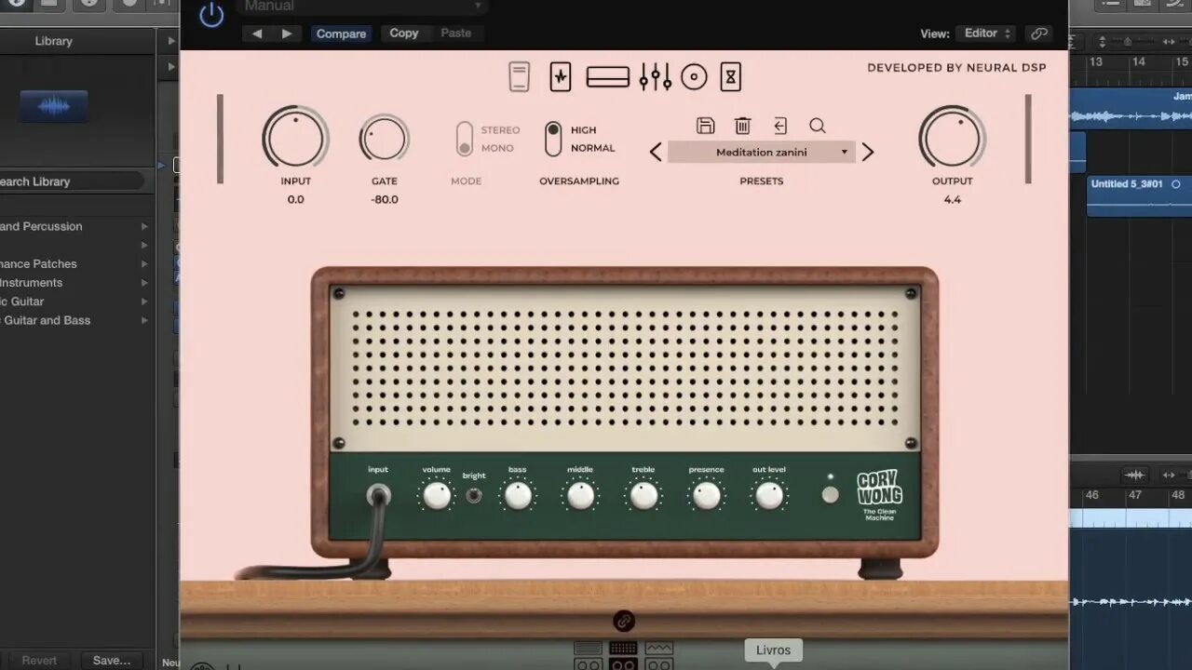Expand the 'and Percussion' library category arrow

tap(144, 226)
